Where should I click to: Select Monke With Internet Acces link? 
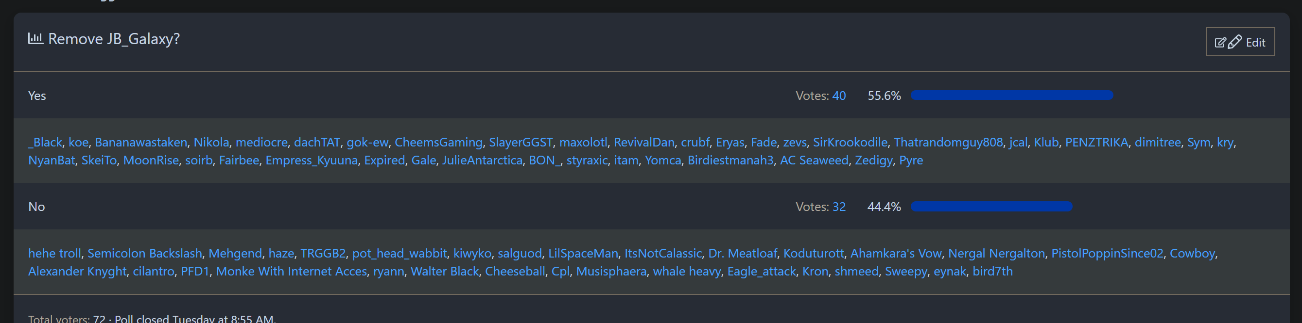291,272
